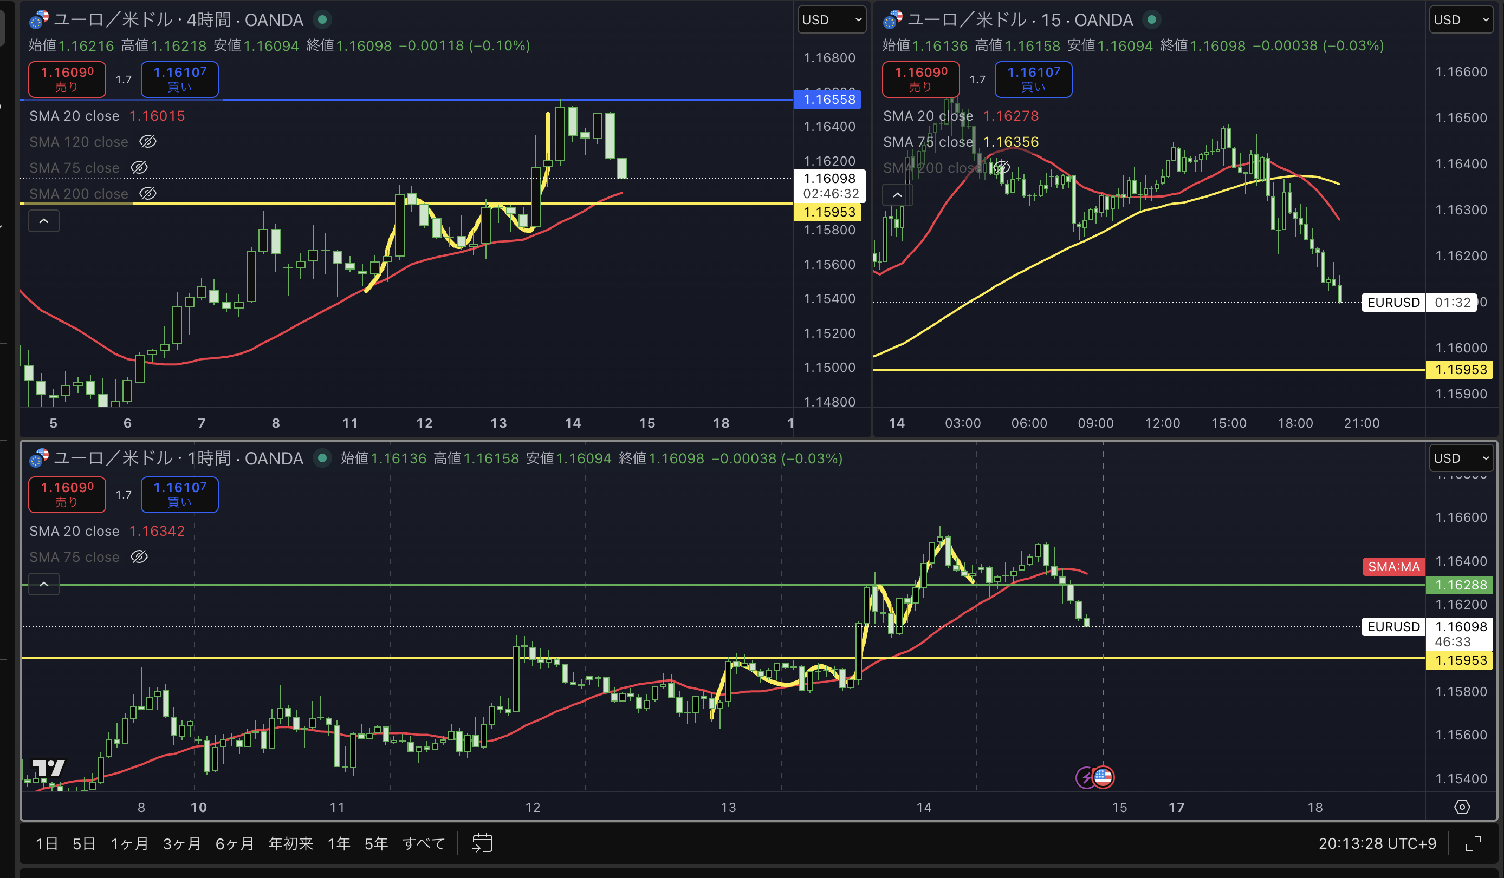Viewport: 1504px width, 878px height.
Task: Collapse indicator legend on 1-hour chart
Action: 43,585
